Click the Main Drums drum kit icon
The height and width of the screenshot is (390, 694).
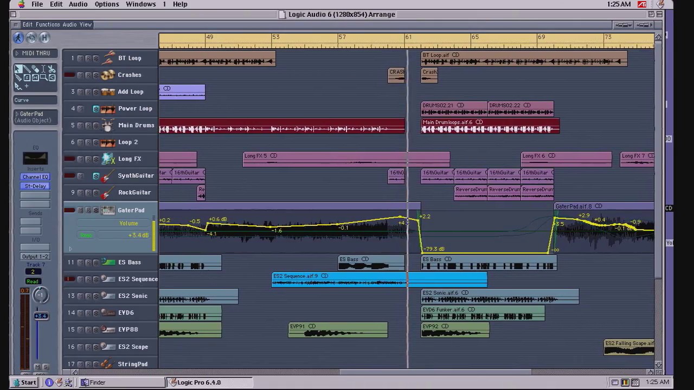[108, 125]
